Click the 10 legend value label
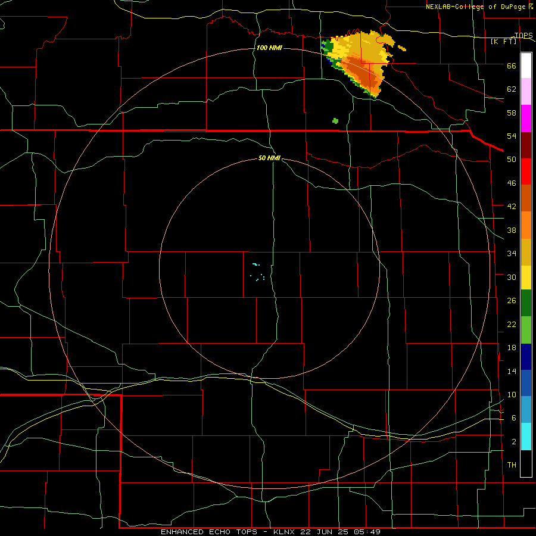The image size is (536, 536). [512, 395]
